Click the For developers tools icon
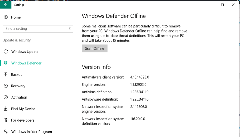The width and height of the screenshot is (240, 137). tap(5, 120)
